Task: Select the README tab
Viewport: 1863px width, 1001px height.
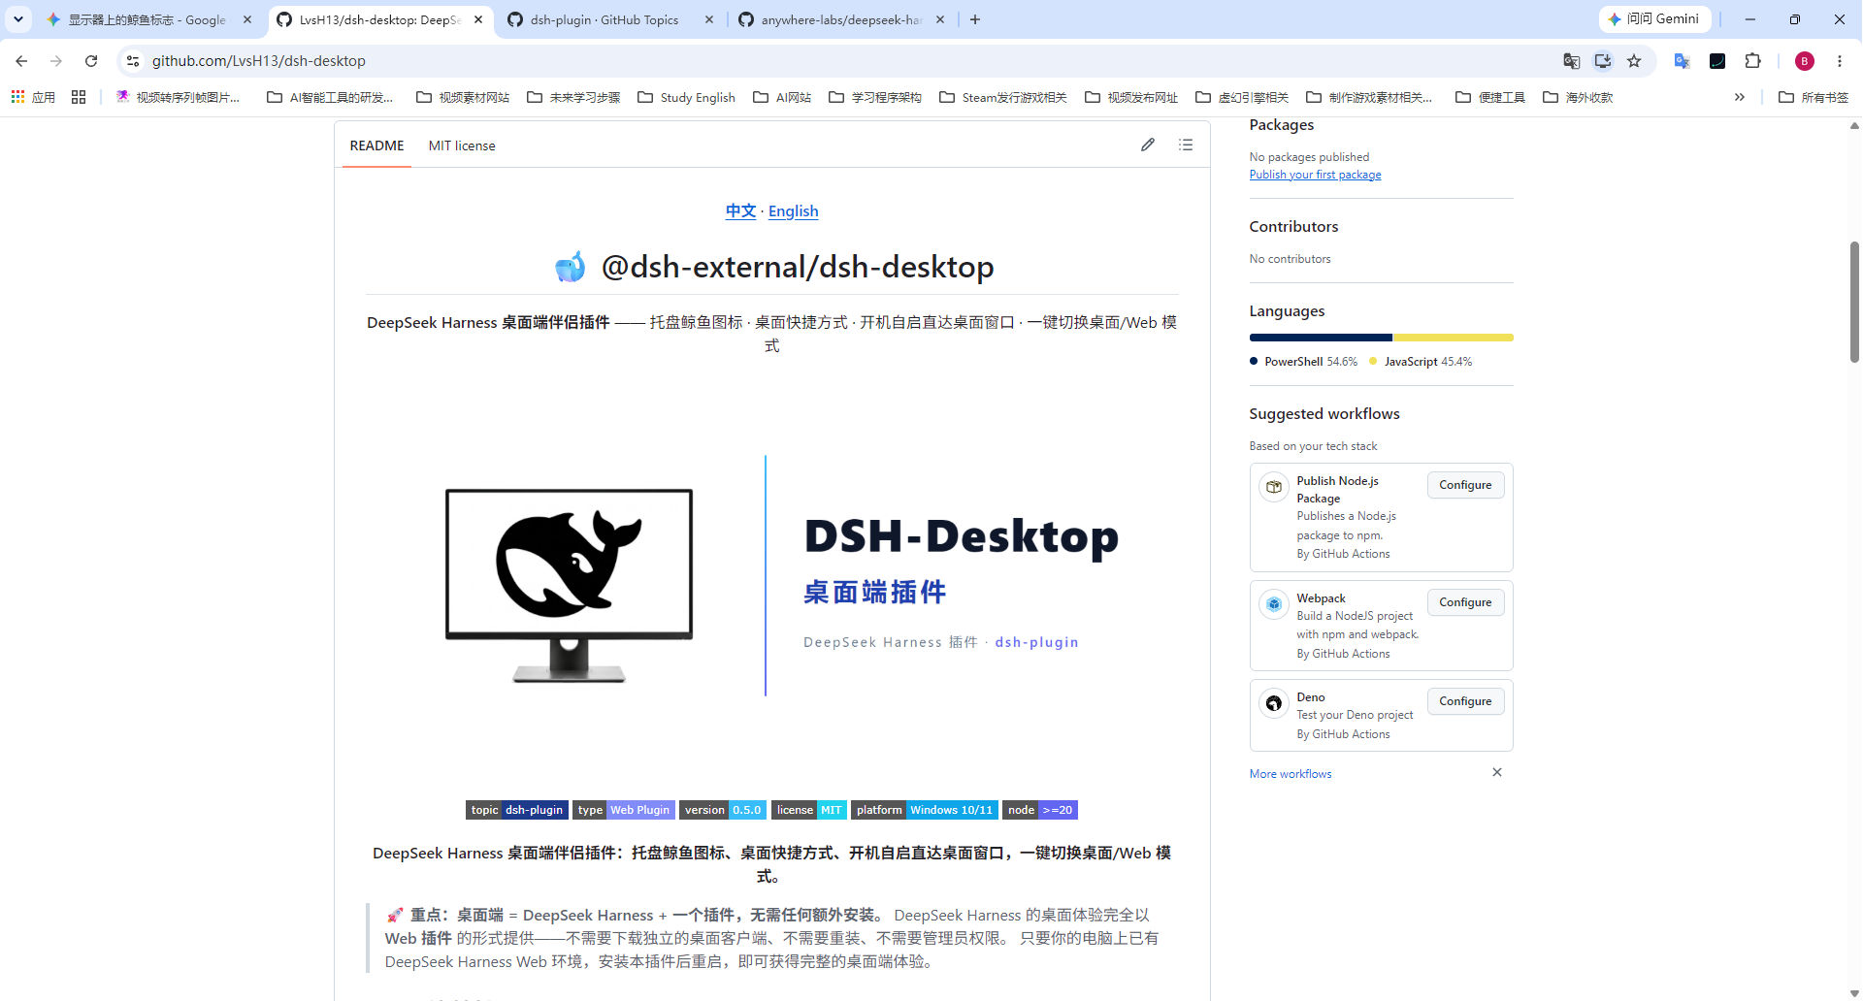Action: click(376, 145)
